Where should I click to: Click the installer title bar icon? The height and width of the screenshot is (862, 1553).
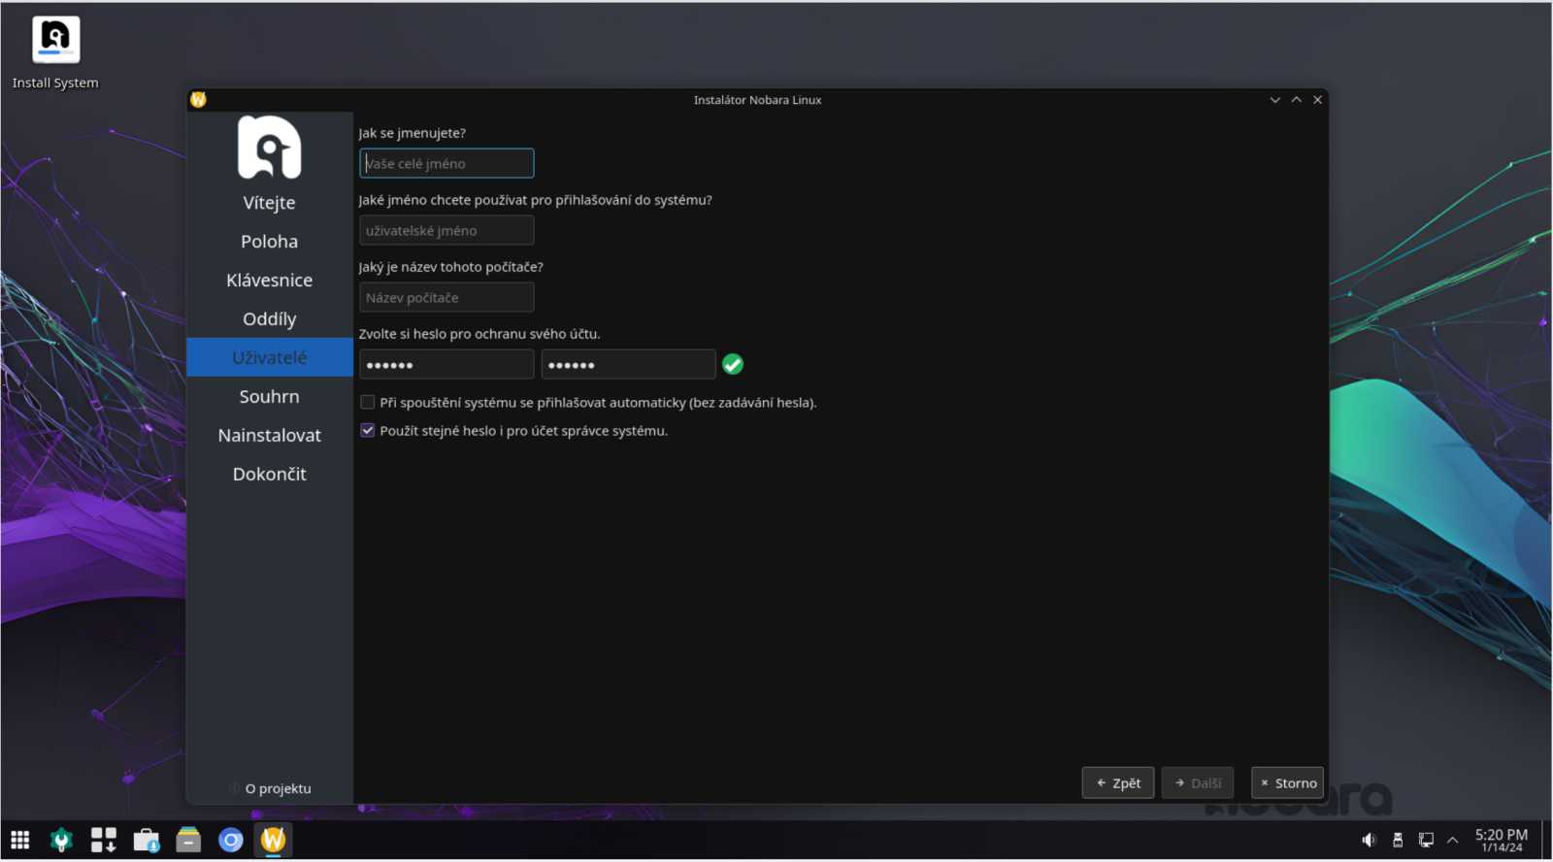coord(199,99)
